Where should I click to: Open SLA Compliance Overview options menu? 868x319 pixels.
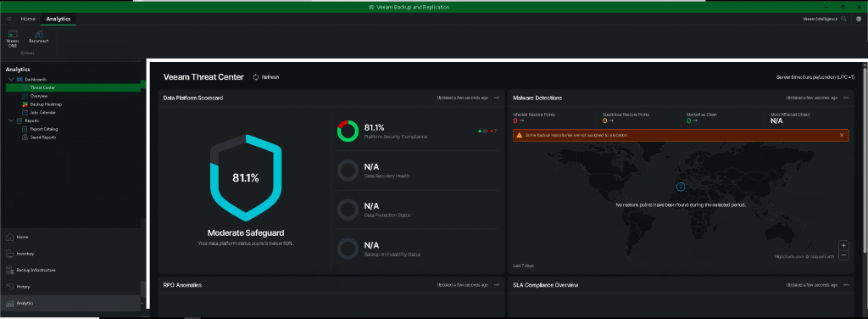(846, 285)
